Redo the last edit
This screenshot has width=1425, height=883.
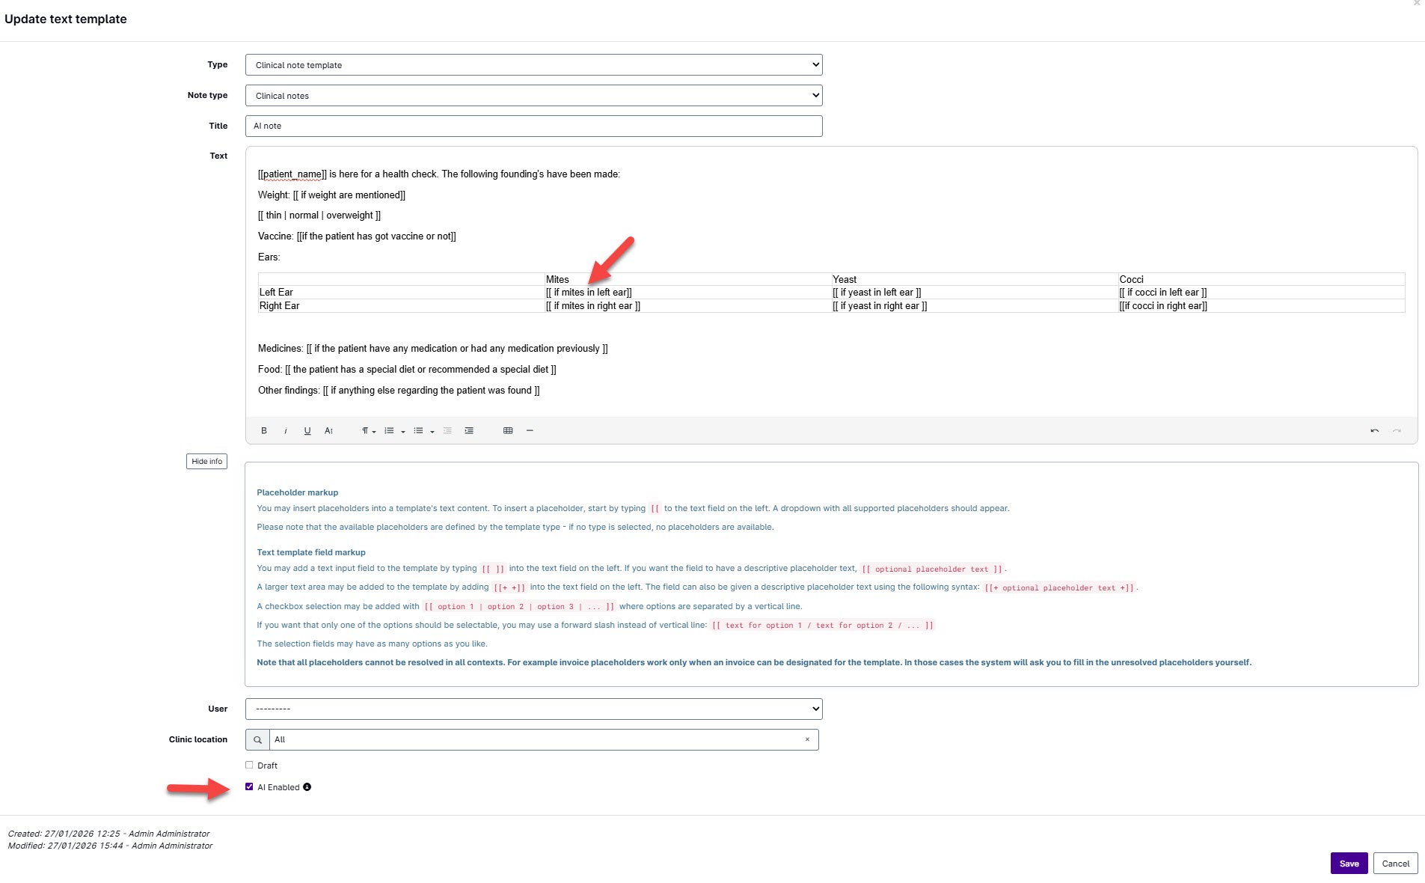[x=1397, y=431]
